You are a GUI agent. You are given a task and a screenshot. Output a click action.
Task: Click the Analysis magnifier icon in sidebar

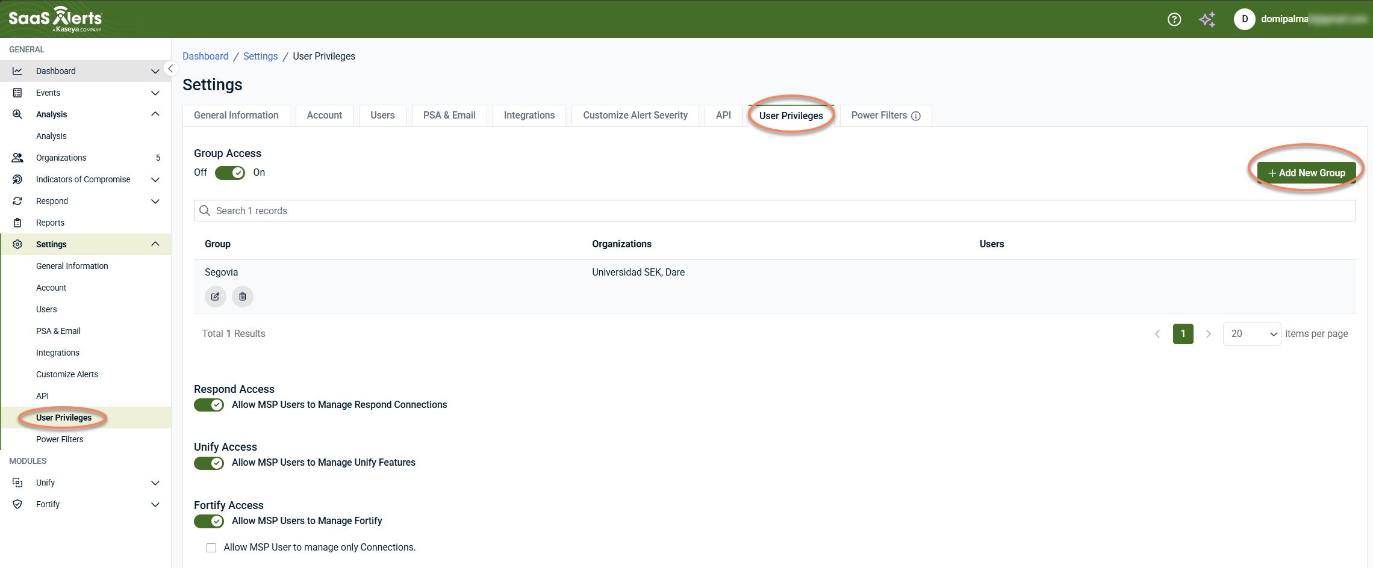pyautogui.click(x=17, y=114)
